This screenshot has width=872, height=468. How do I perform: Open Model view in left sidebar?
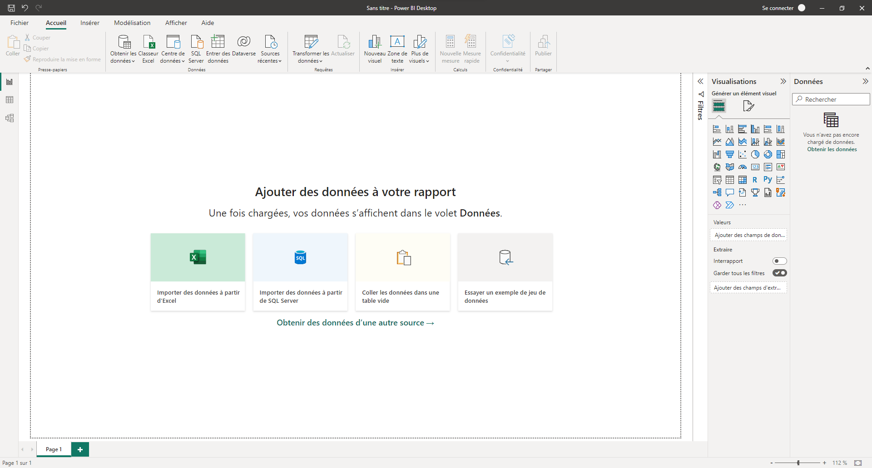[x=10, y=118]
